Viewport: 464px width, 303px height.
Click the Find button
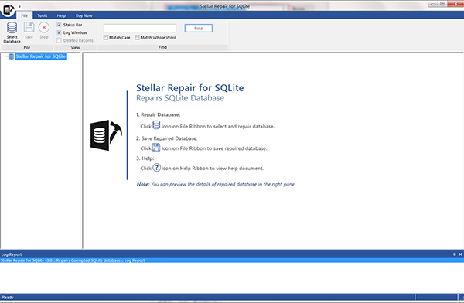199,29
